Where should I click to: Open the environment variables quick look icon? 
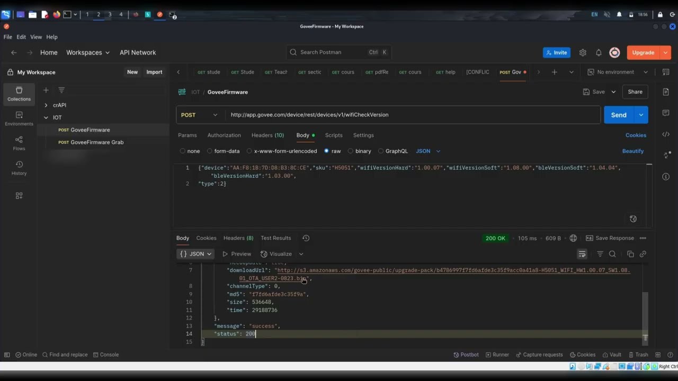pyautogui.click(x=666, y=72)
